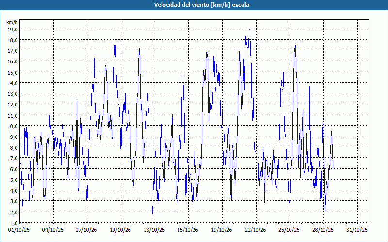This screenshot has width=388, height=242.
Task: Click the 19,0 y-axis value
Action: [13, 29]
